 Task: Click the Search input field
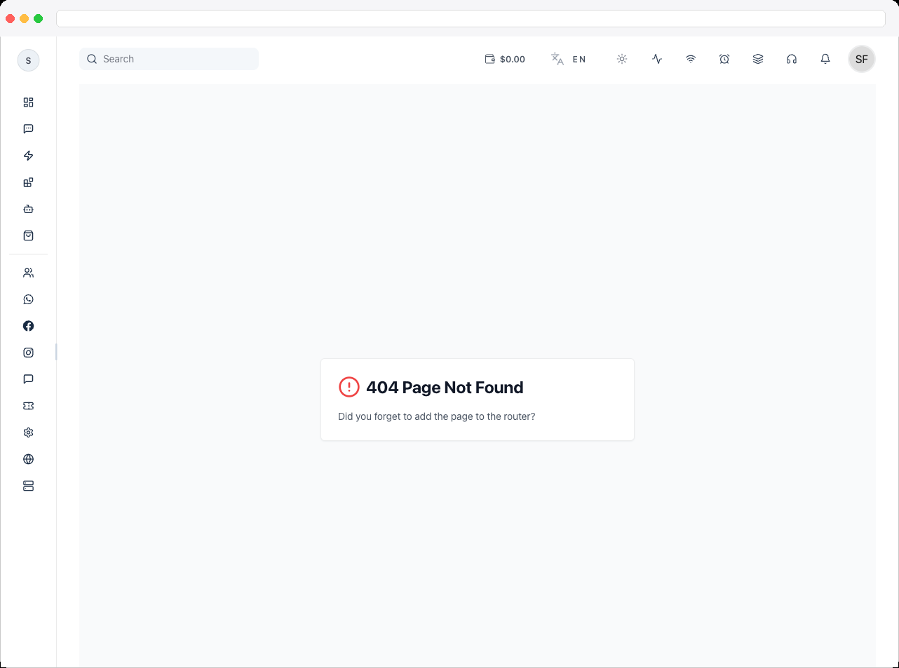click(169, 59)
